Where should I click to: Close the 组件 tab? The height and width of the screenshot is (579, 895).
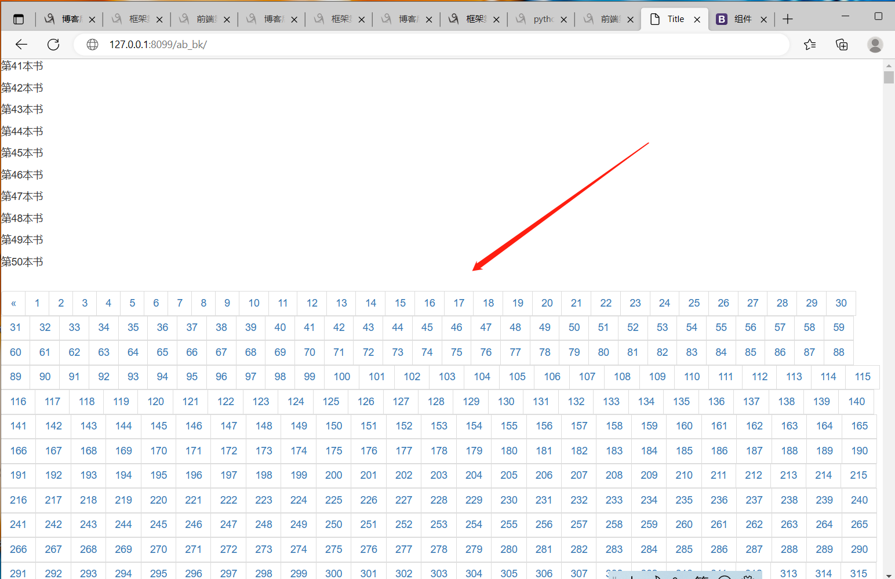pyautogui.click(x=763, y=19)
